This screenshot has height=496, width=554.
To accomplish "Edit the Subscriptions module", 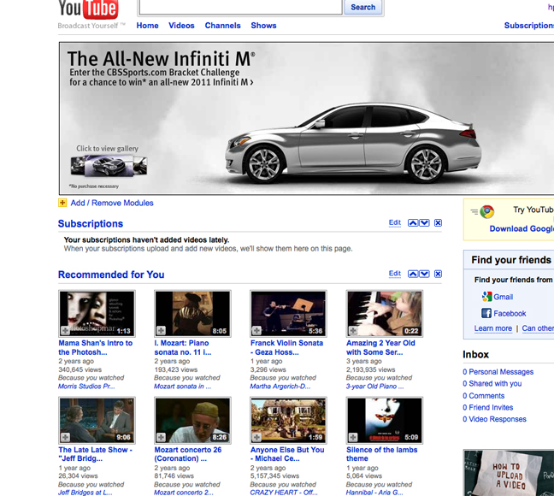I will [x=395, y=222].
